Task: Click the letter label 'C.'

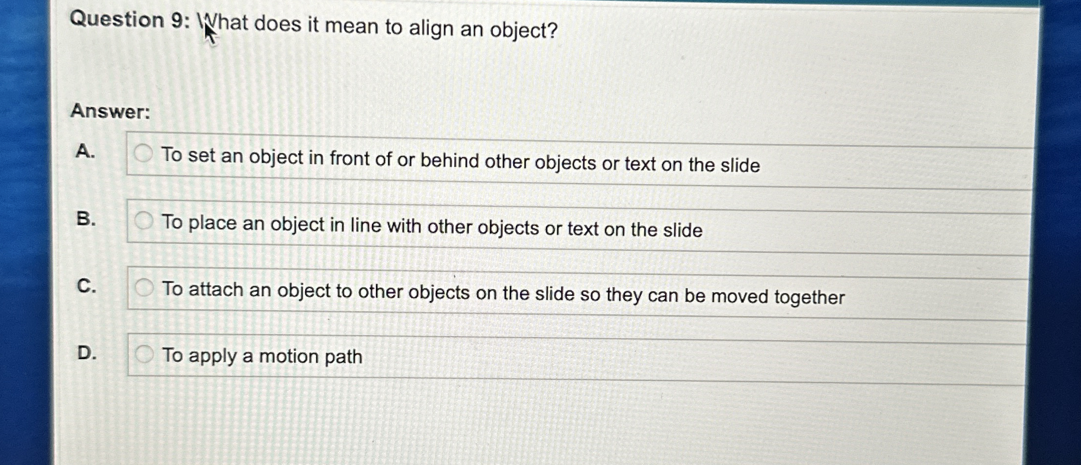Action: click(86, 287)
